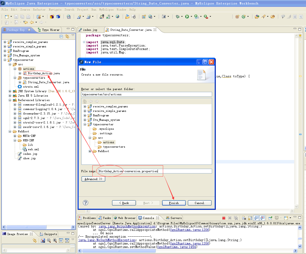
Task: Click the console horizontal scrollbar thumb
Action: [119, 251]
